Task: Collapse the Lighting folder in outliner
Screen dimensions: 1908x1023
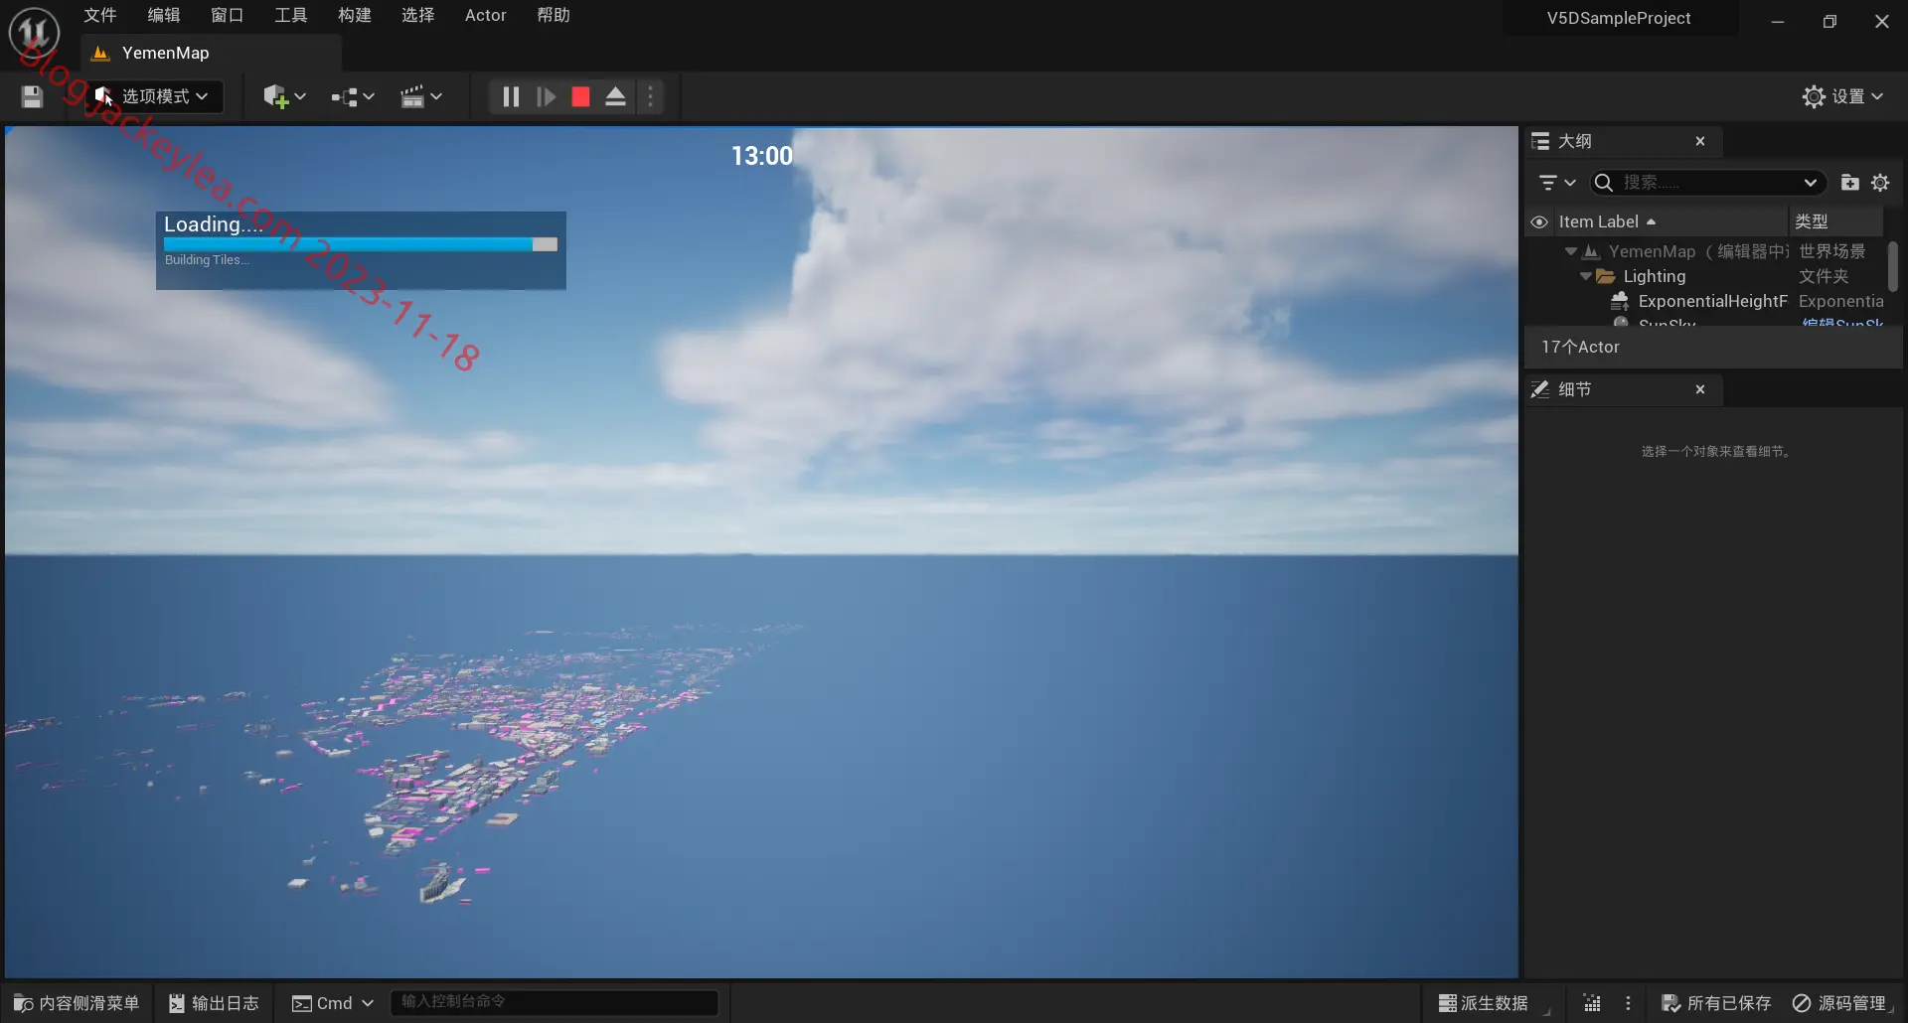Action: [x=1586, y=276]
